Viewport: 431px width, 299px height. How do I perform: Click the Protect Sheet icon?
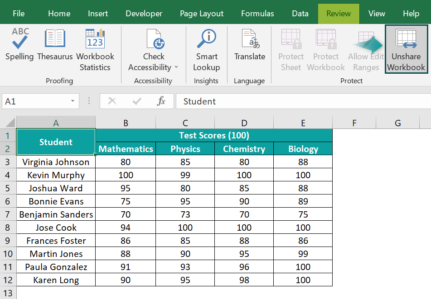[x=291, y=38]
